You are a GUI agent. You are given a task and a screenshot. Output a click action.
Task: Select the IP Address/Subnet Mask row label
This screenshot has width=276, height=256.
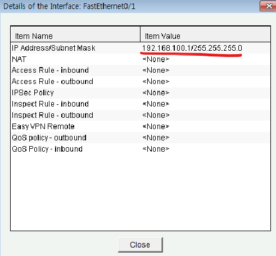pyautogui.click(x=53, y=48)
